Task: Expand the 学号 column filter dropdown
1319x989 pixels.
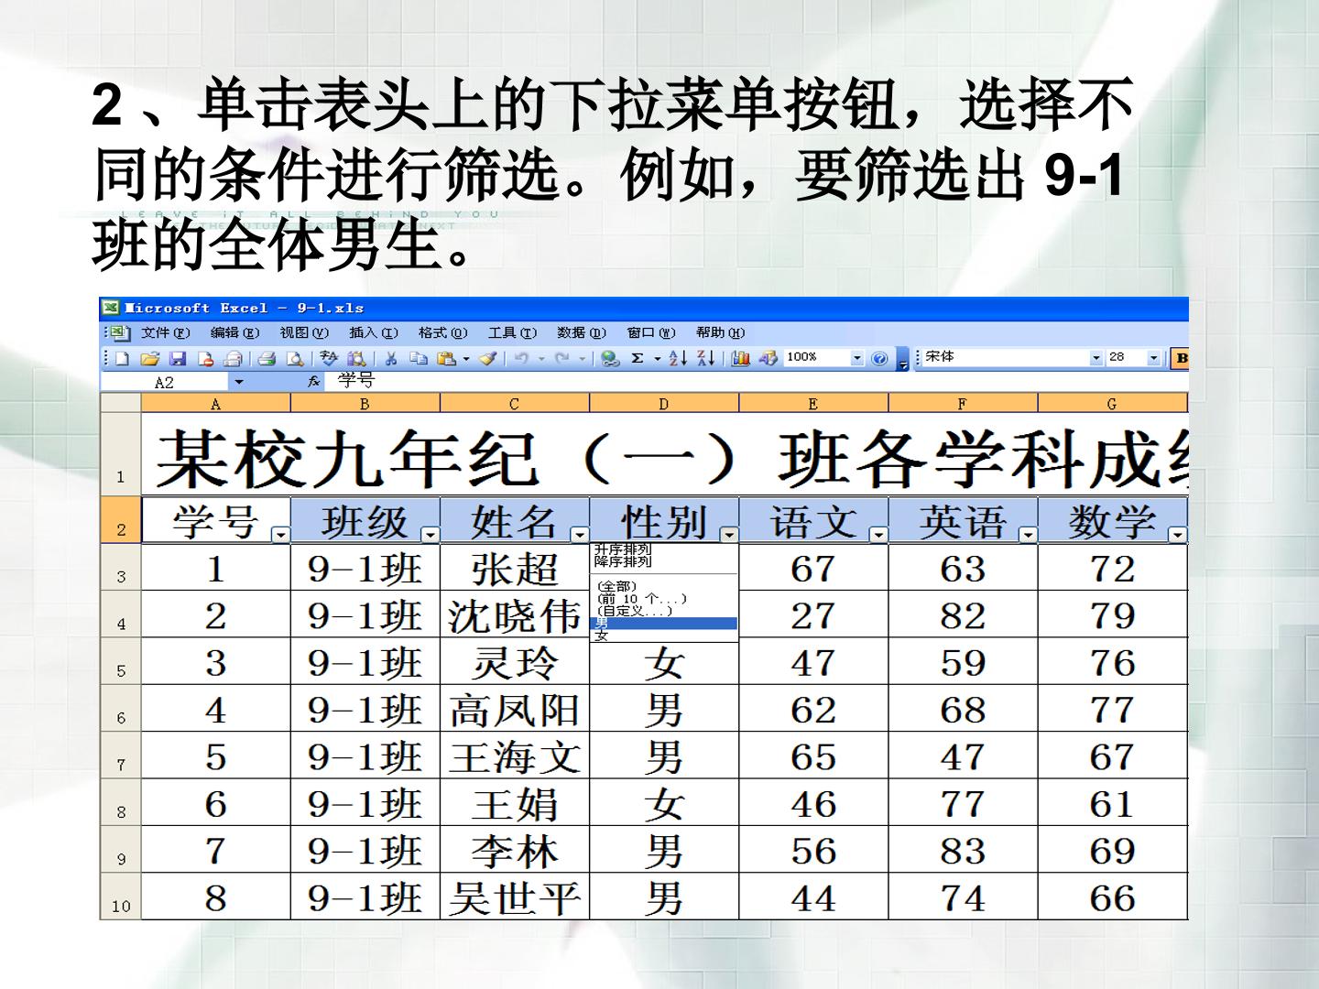Action: point(280,535)
